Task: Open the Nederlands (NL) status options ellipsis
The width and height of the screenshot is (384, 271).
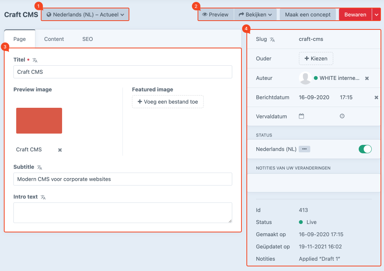Action: coord(304,149)
